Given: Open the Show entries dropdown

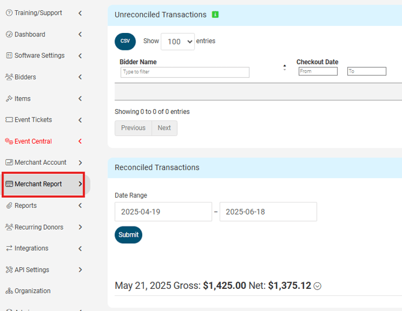Looking at the screenshot, I should click(x=178, y=42).
